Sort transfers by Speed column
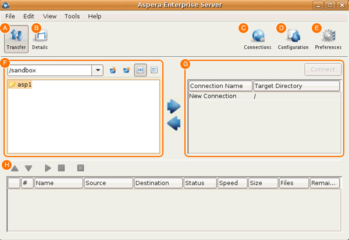349x240 pixels. click(x=233, y=183)
